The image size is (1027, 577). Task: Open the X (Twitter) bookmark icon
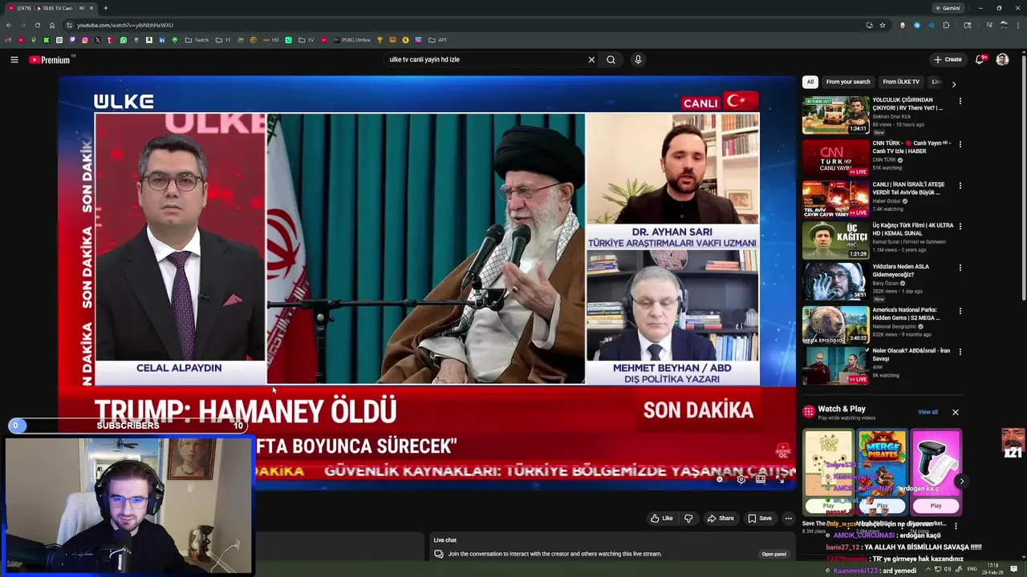tap(98, 40)
